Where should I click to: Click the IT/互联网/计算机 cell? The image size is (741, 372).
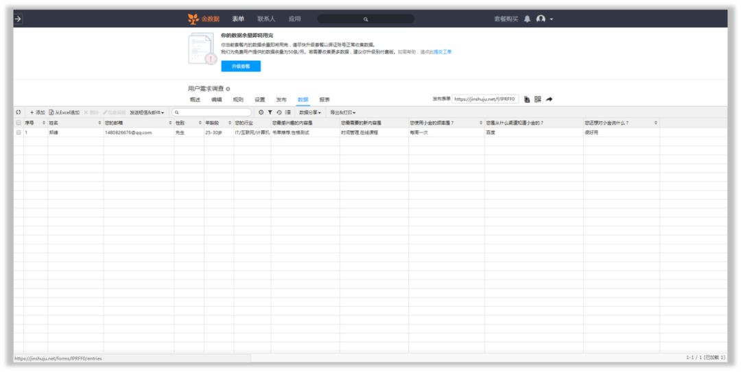(x=252, y=133)
